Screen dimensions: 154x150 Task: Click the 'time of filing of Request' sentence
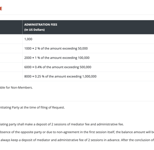click(x=32, y=107)
